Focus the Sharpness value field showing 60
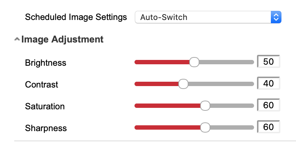The image size is (296, 146). 269,127
